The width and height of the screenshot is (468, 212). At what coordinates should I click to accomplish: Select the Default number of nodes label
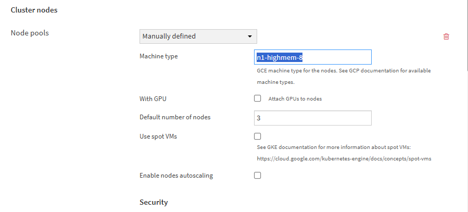coord(175,117)
